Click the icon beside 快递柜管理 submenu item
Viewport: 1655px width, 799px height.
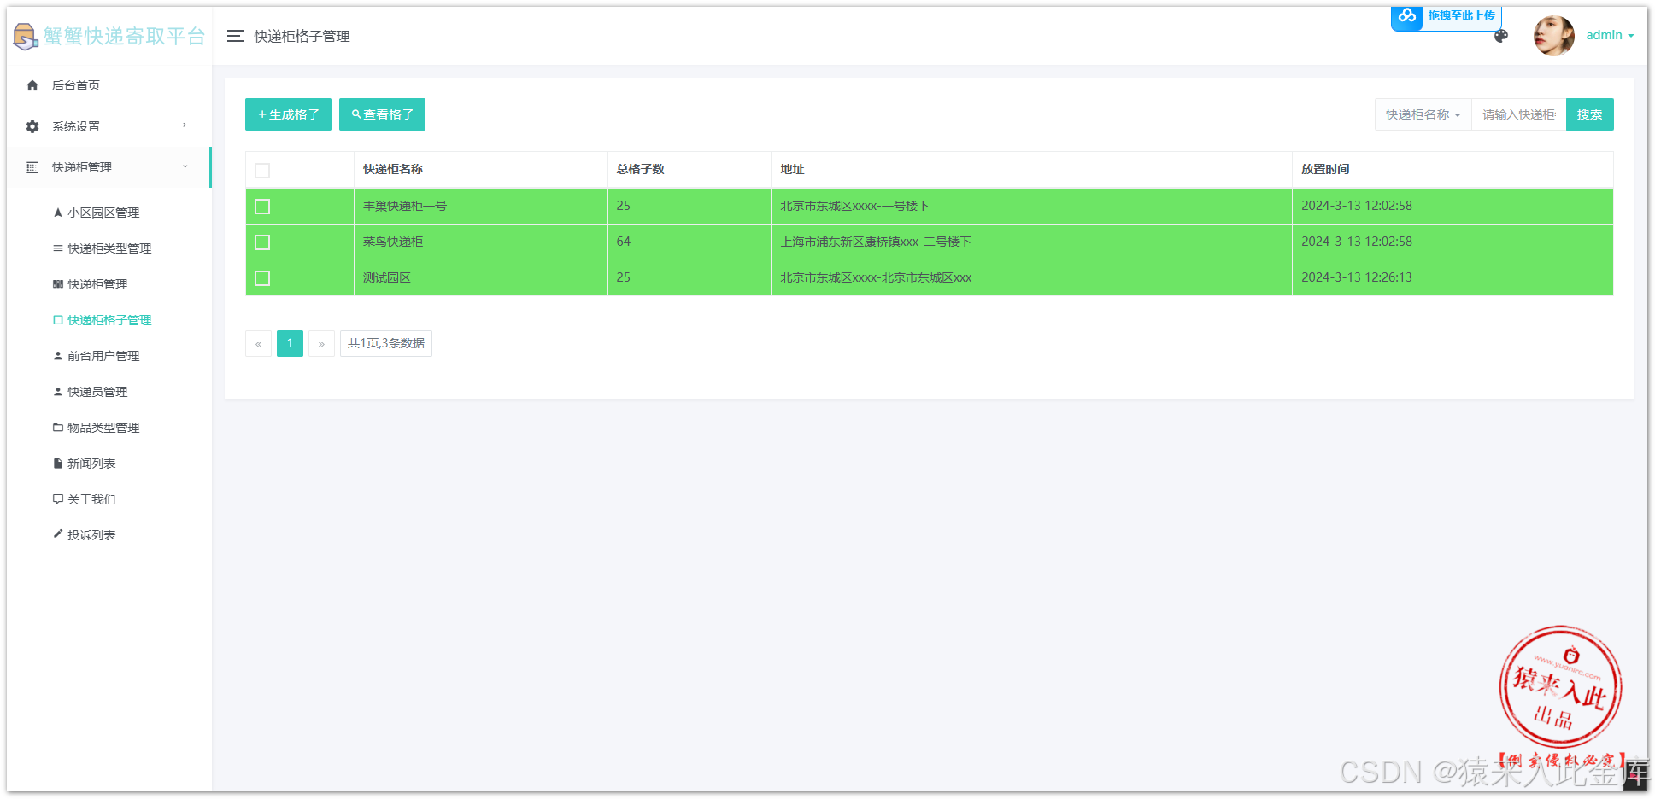pyautogui.click(x=58, y=284)
